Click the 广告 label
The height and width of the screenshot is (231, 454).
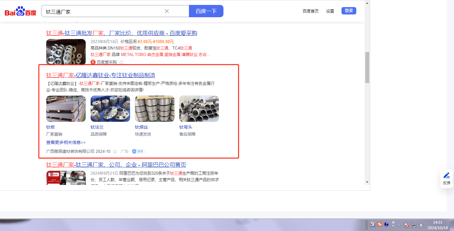click(x=125, y=151)
